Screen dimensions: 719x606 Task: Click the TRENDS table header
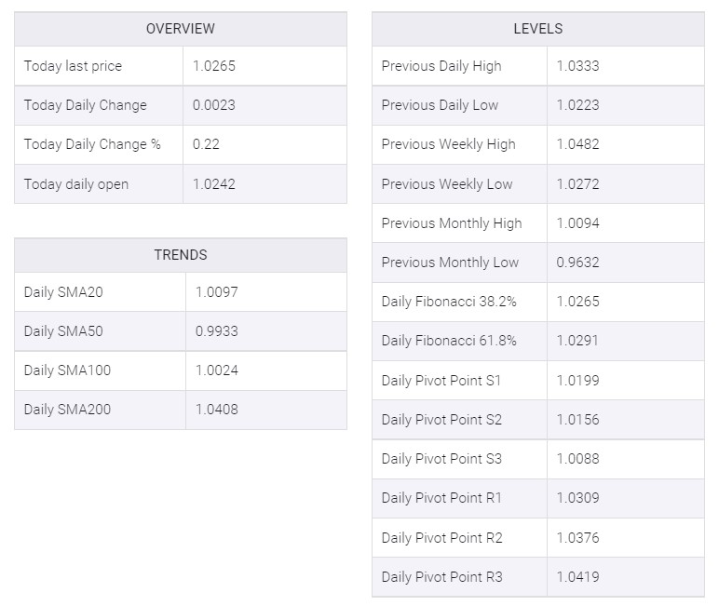tap(180, 254)
